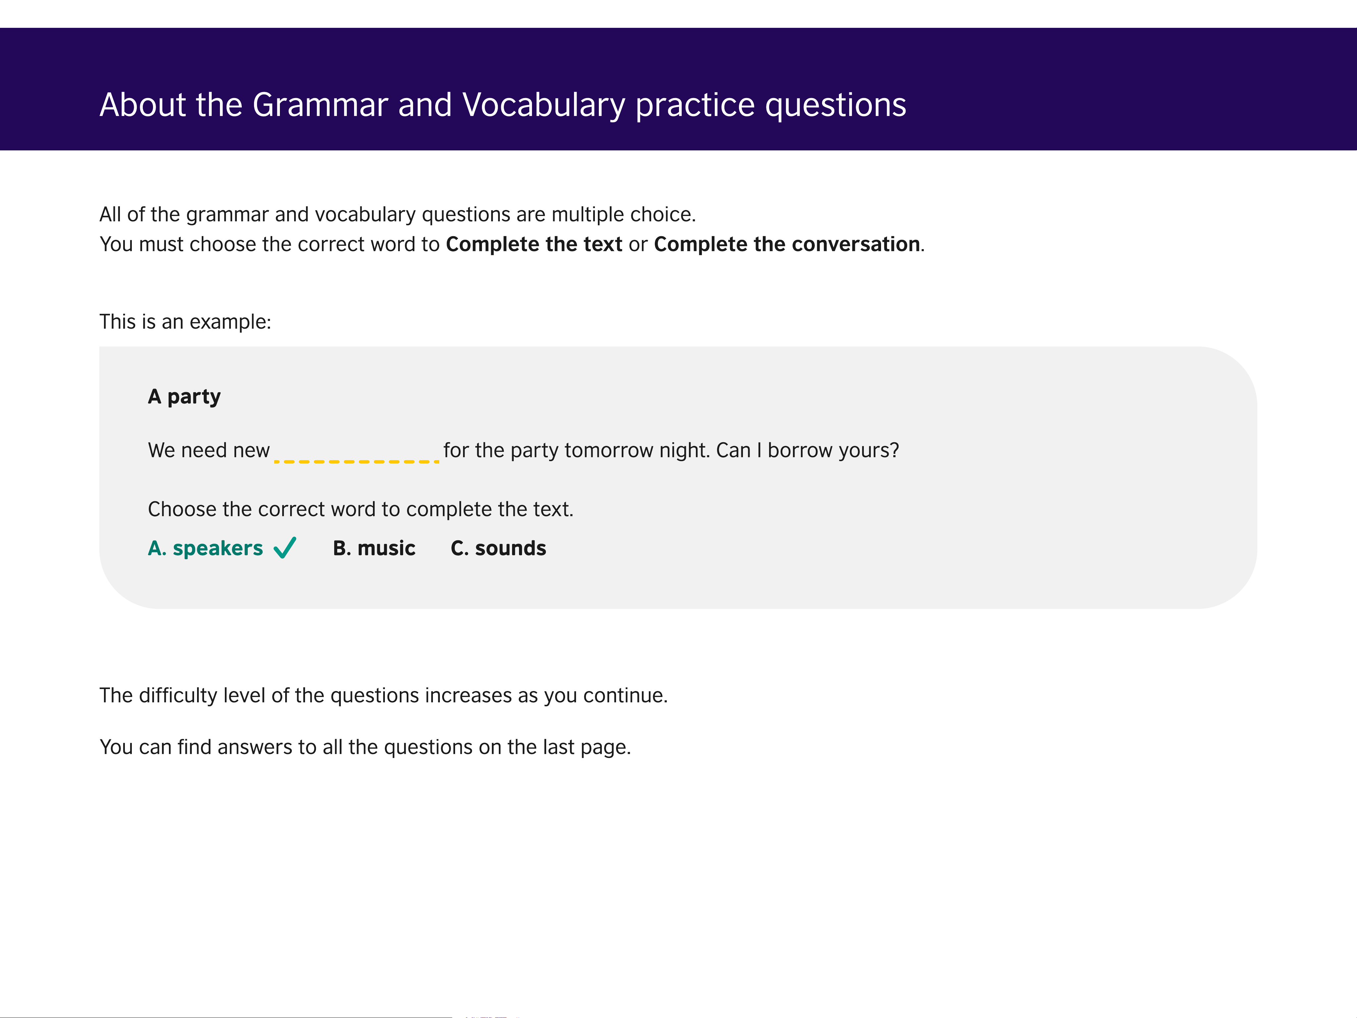Click the line about answers on last page
Image resolution: width=1357 pixels, height=1018 pixels.
coord(365,747)
